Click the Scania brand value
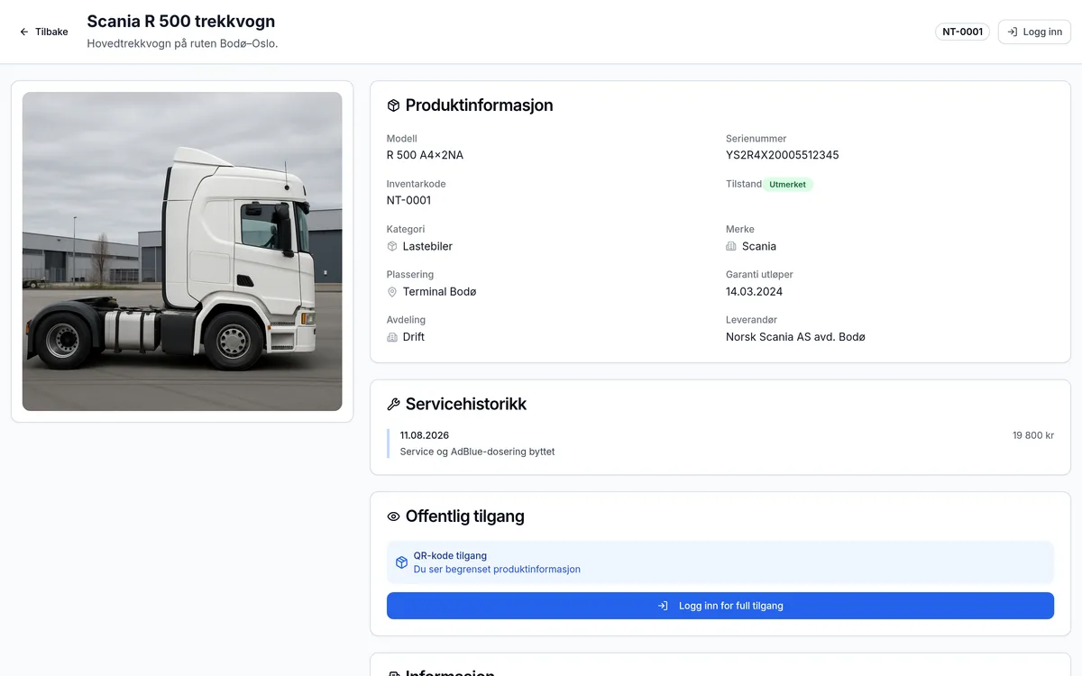 759,246
